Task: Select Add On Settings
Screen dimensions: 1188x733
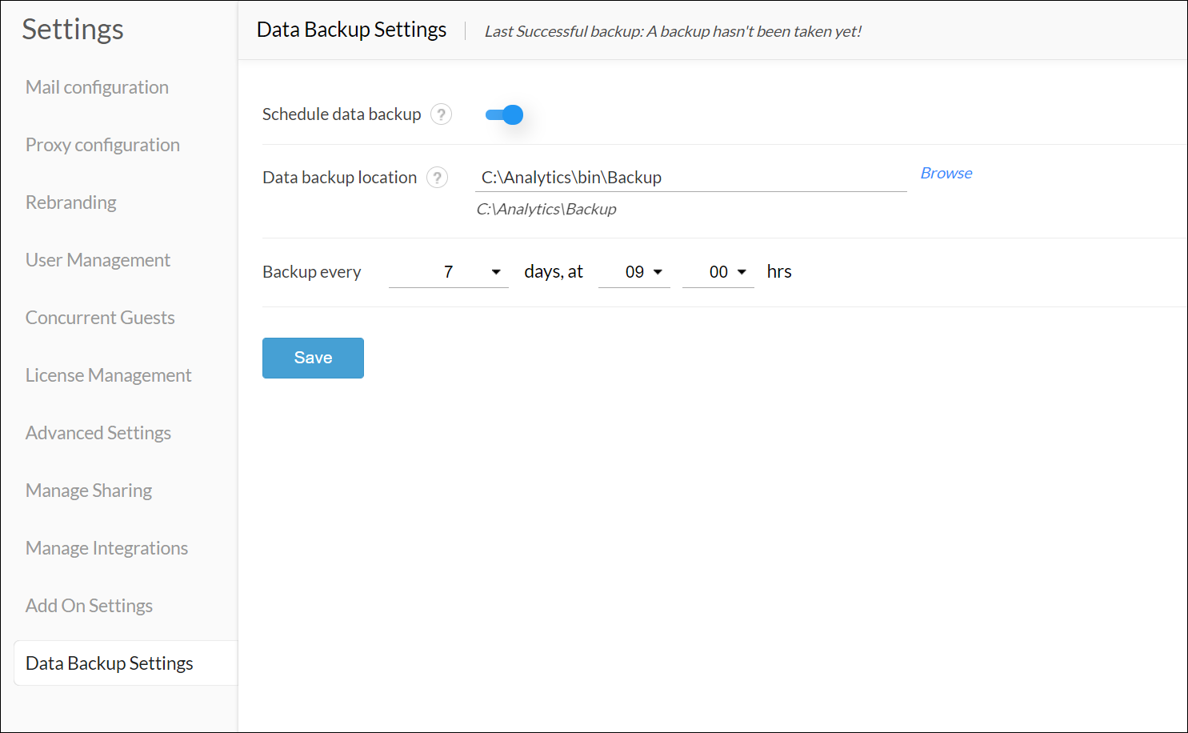Action: click(89, 606)
